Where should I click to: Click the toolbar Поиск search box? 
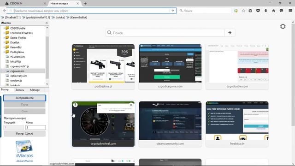pyautogui.click(x=205, y=11)
